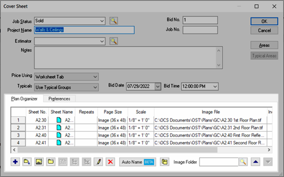Viewport: 284px width, 177px height.
Task: Click the cyan page icon in row A2.31
Action: (x=59, y=127)
